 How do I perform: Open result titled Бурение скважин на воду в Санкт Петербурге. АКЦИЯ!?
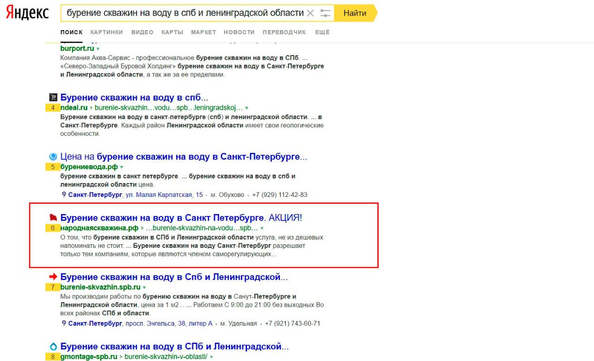coord(181,218)
